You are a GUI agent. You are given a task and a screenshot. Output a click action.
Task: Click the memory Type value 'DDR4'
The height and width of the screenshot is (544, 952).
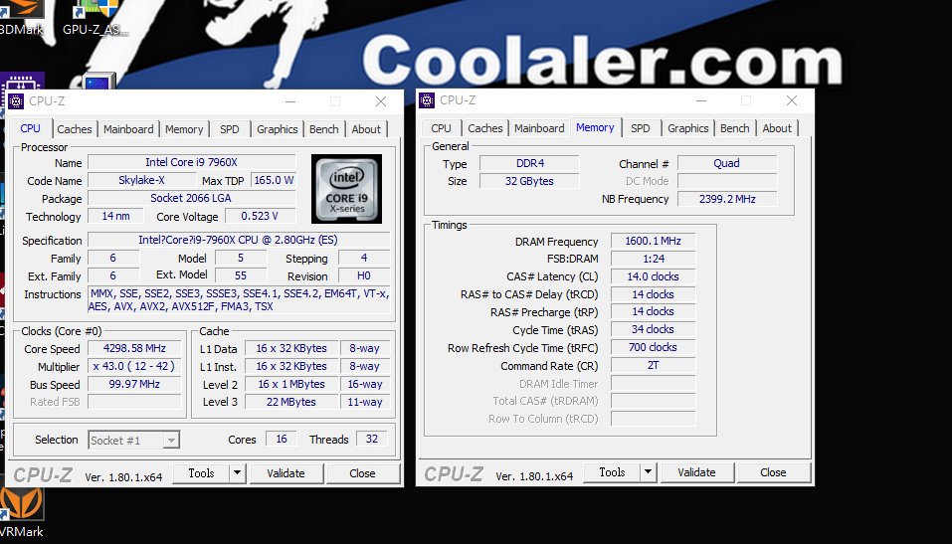click(529, 163)
